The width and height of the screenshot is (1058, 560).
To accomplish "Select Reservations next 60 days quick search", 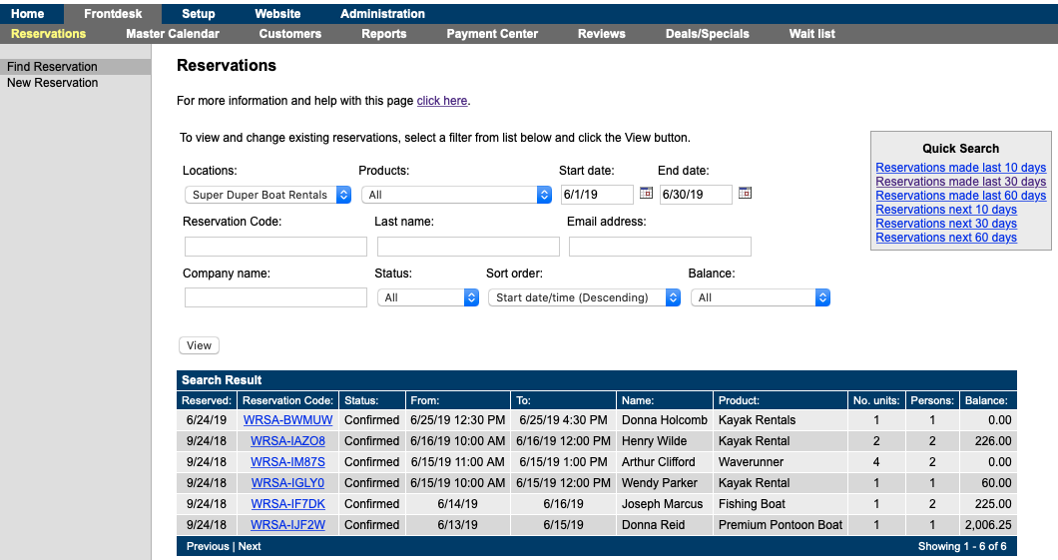I will [946, 238].
